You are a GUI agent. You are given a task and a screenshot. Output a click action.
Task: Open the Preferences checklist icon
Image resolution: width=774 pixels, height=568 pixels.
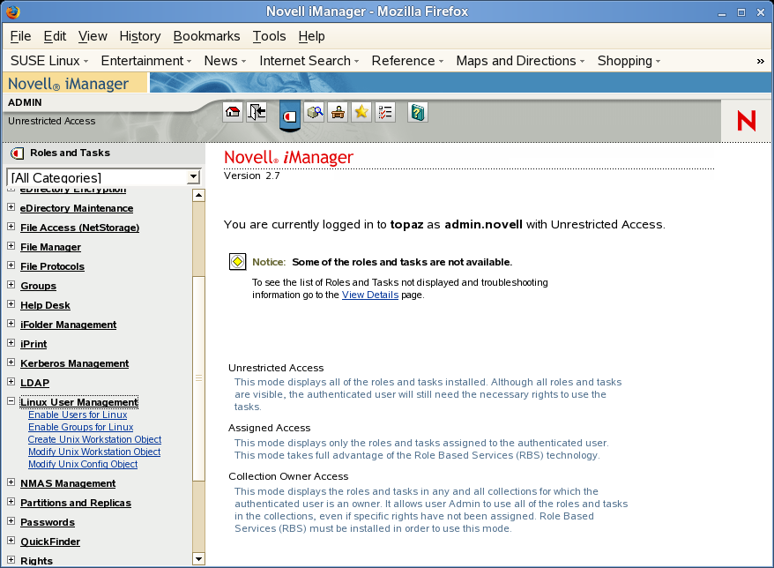tap(385, 112)
